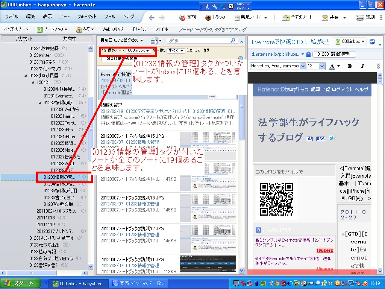Open the ヘルプ menu

coord(129,17)
